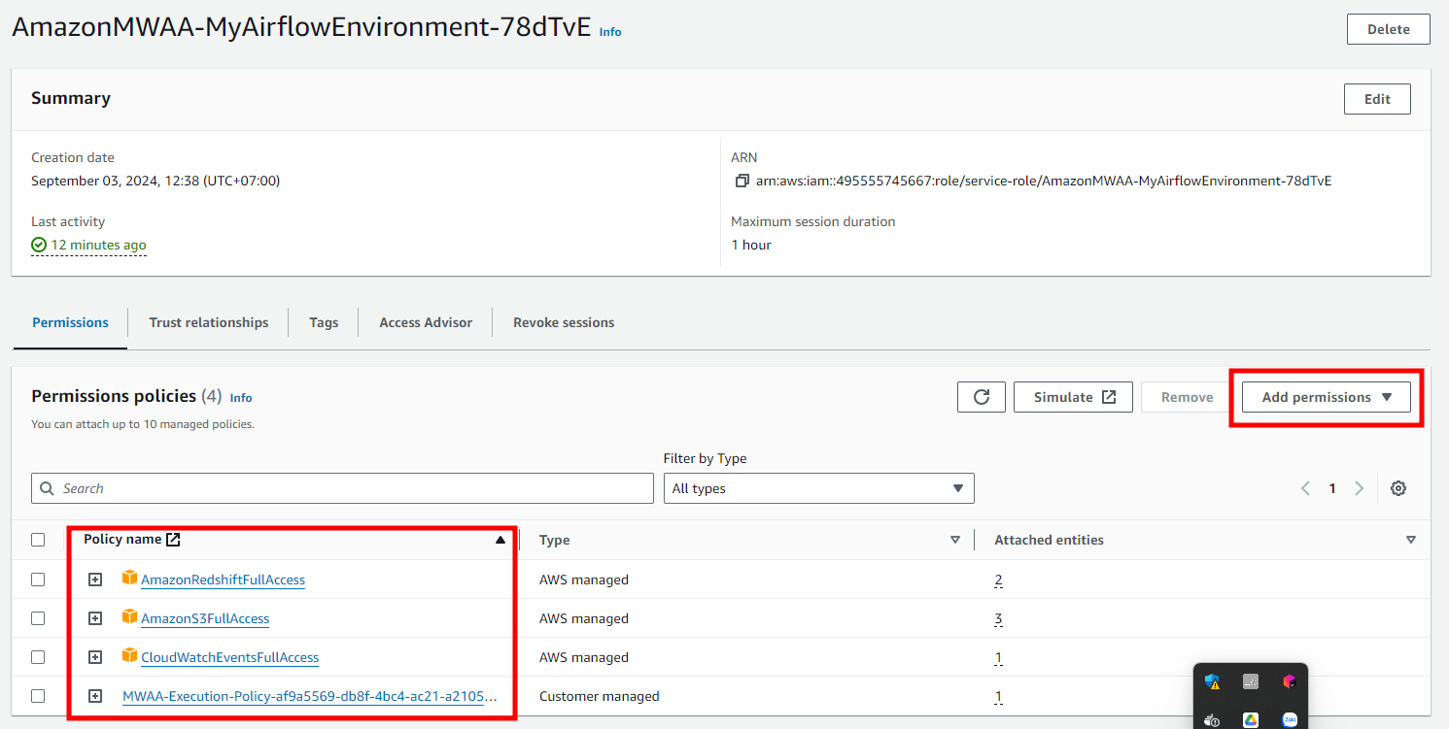Viewport: 1449px width, 729px height.
Task: Go to next page of policies
Action: [1360, 488]
